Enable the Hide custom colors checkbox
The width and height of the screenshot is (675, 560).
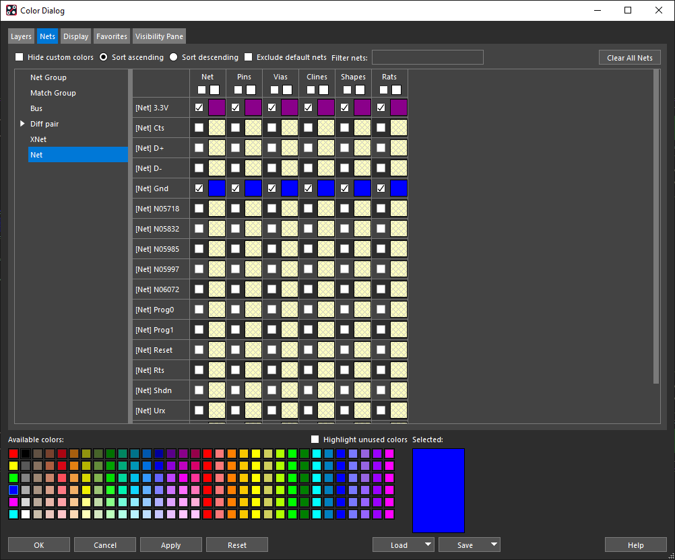pos(20,57)
